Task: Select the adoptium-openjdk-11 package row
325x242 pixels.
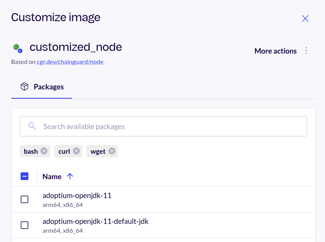Action: click(x=77, y=195)
